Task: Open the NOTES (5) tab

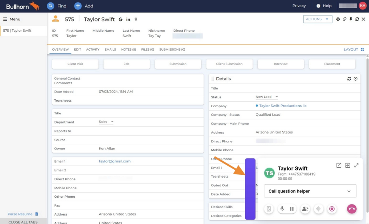Action: tap(128, 50)
